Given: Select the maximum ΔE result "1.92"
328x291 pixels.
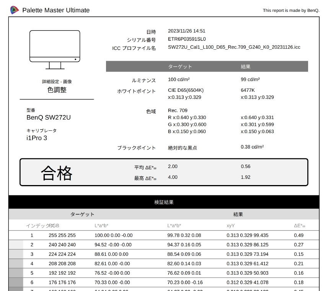Looking at the screenshot, I should tap(245, 177).
